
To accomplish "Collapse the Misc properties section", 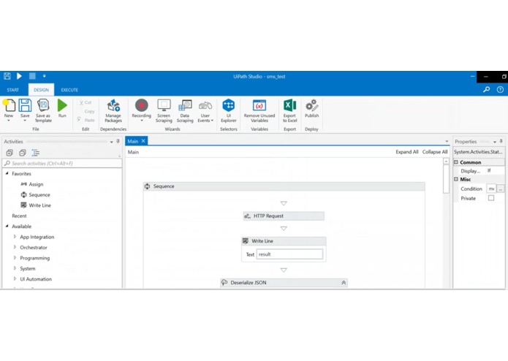I will pyautogui.click(x=456, y=179).
